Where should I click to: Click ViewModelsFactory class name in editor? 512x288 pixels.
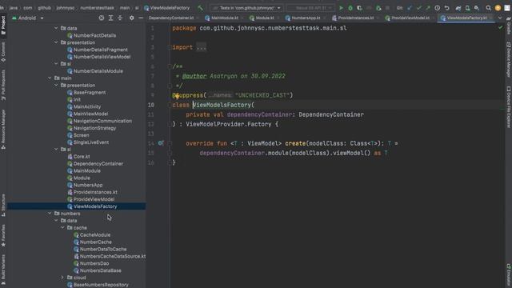pyautogui.click(x=222, y=105)
